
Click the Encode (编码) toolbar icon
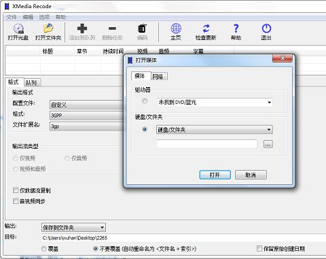tap(142, 29)
